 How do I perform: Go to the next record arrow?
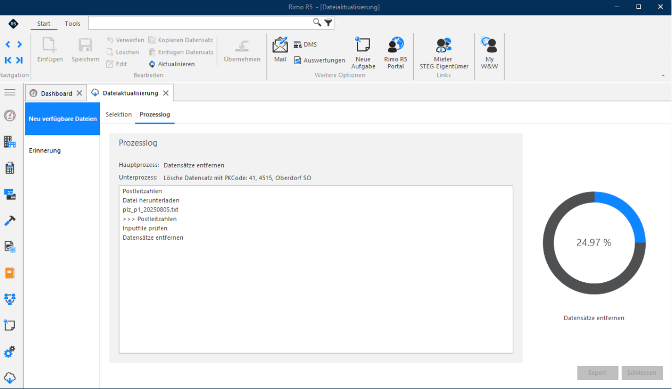pyautogui.click(x=20, y=45)
